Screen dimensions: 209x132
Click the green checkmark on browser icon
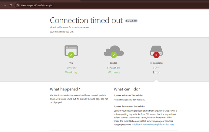coord(71,55)
